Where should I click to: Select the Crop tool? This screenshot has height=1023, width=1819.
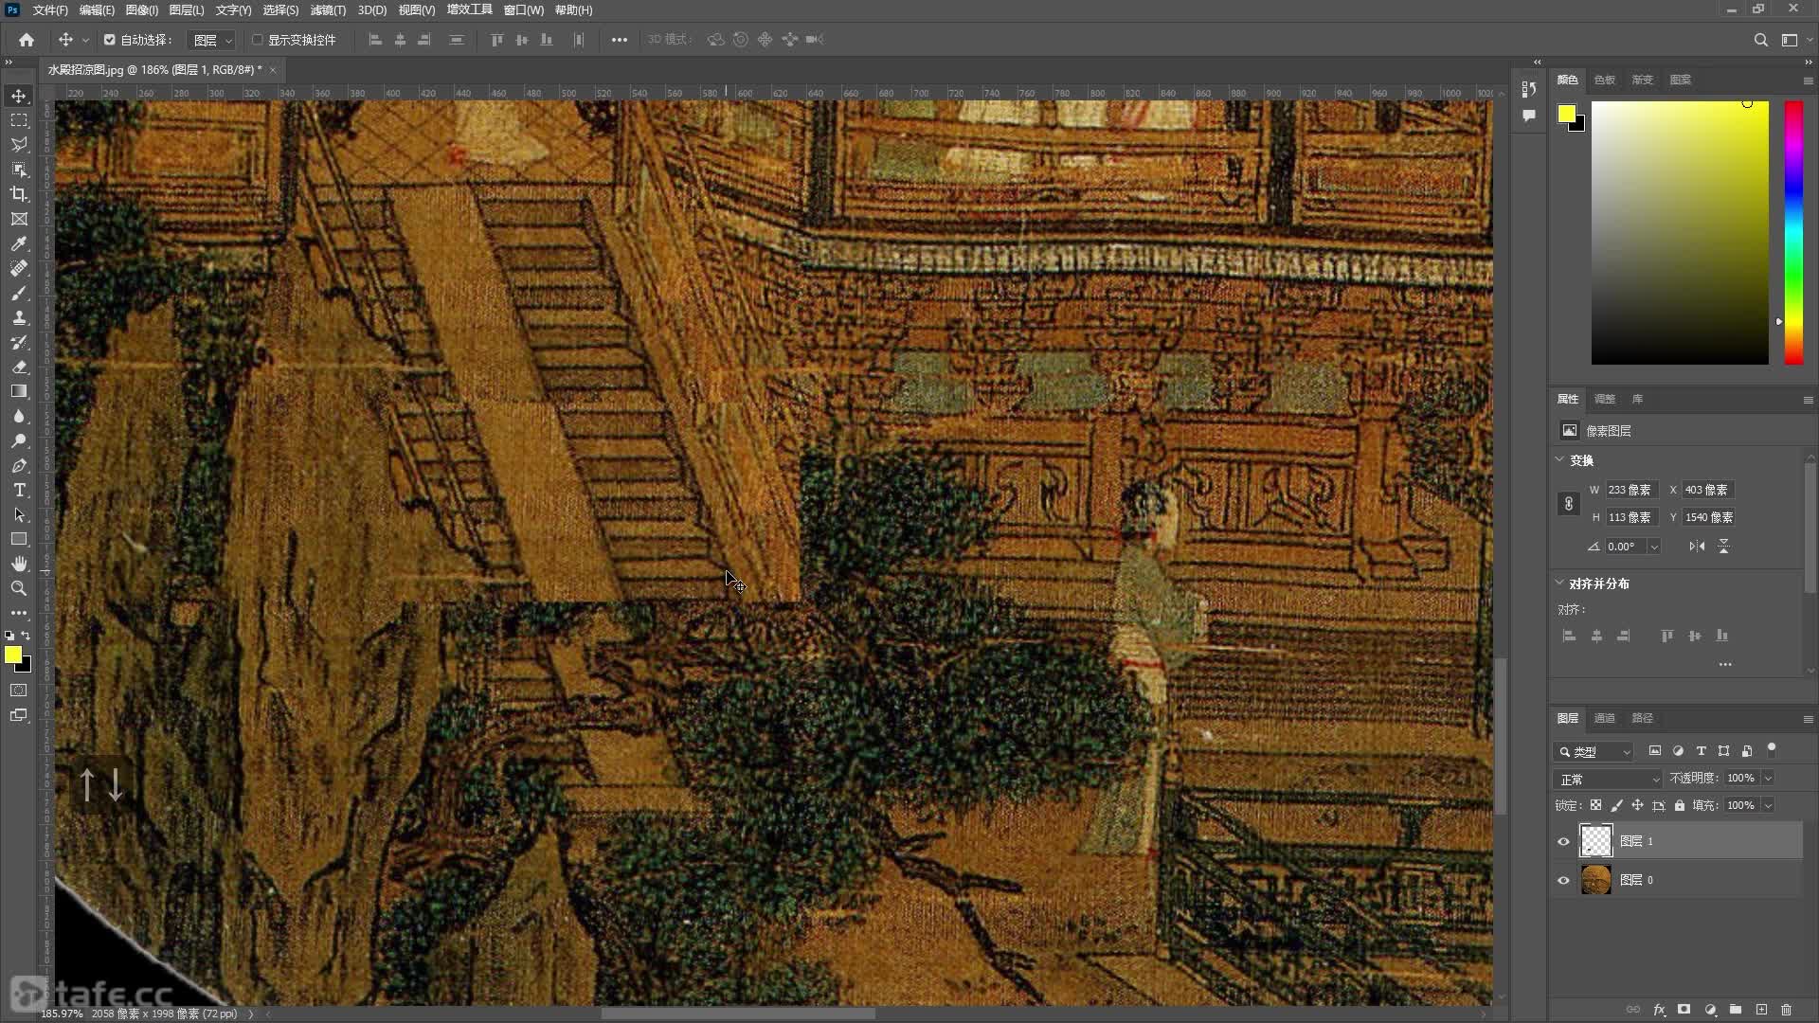click(x=19, y=194)
